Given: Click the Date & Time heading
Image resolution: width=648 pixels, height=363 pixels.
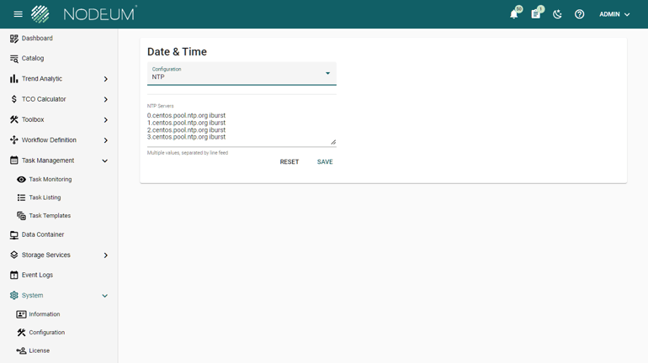Looking at the screenshot, I should pyautogui.click(x=177, y=51).
